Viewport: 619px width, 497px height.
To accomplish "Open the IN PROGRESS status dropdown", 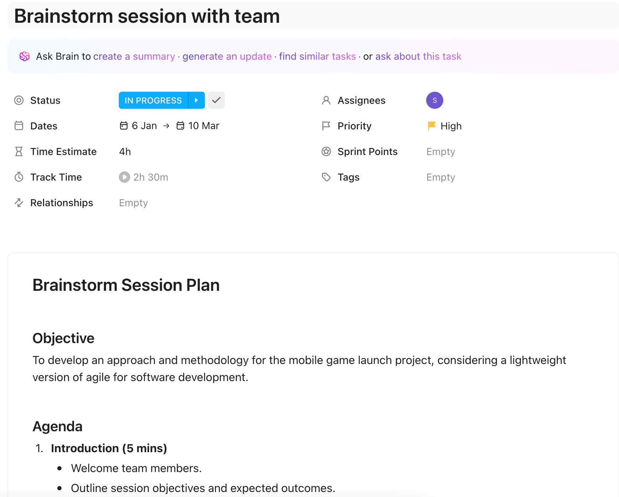I will pos(153,100).
